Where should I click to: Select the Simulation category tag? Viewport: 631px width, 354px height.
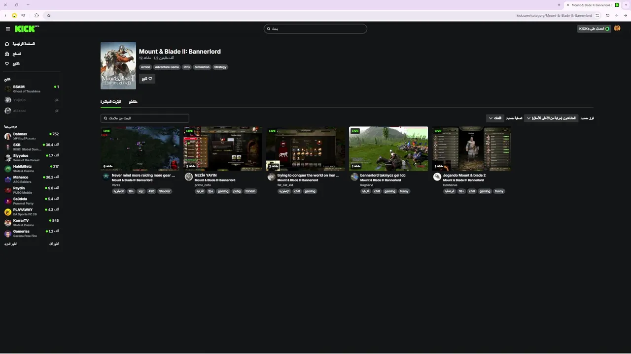pyautogui.click(x=202, y=67)
